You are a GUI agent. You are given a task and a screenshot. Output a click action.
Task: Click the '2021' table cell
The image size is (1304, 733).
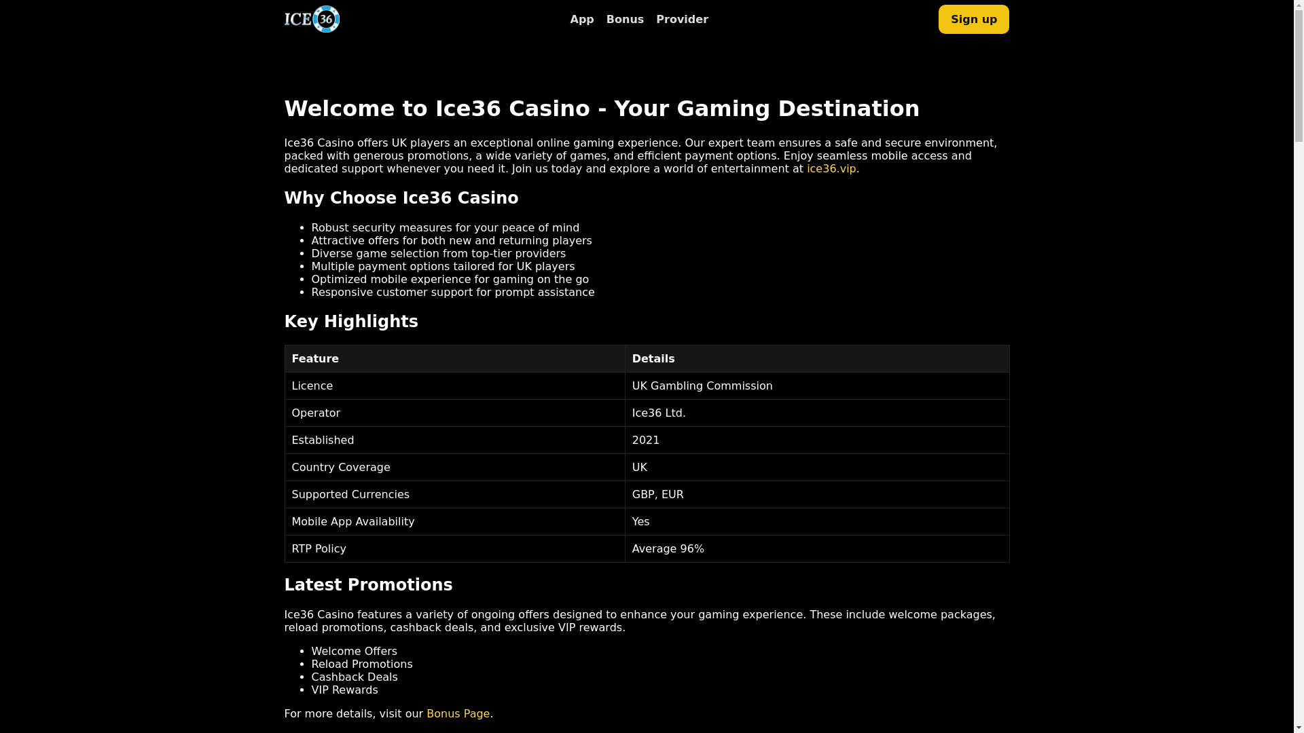[817, 440]
